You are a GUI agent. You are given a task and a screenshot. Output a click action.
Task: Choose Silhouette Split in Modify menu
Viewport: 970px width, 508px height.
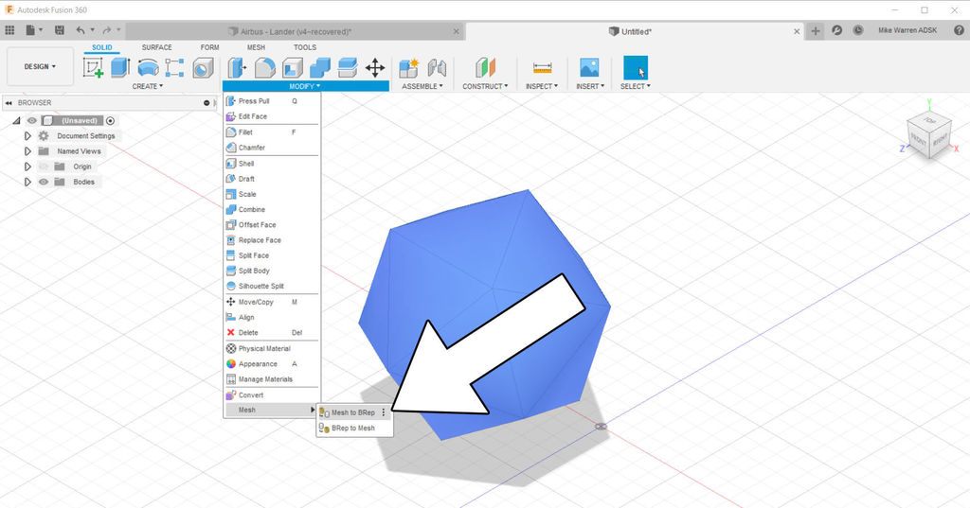pos(272,286)
